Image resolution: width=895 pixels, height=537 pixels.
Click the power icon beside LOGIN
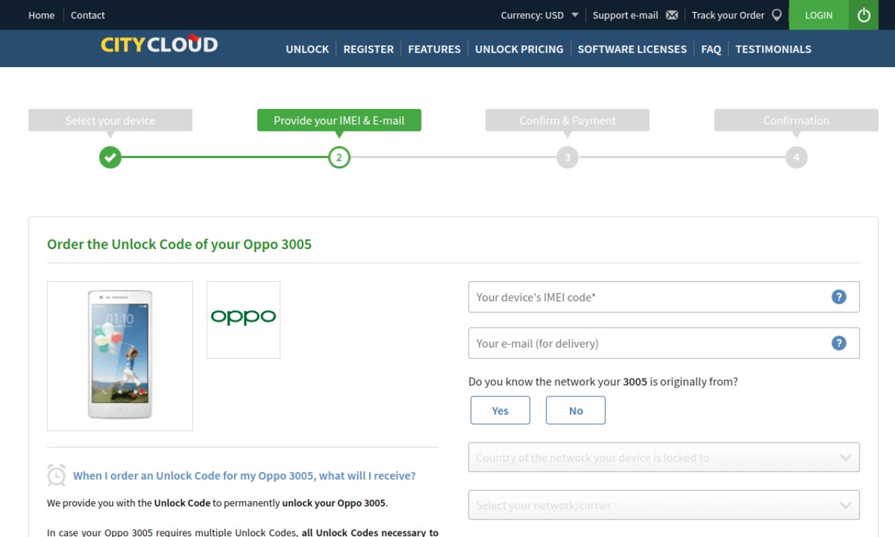pos(864,15)
